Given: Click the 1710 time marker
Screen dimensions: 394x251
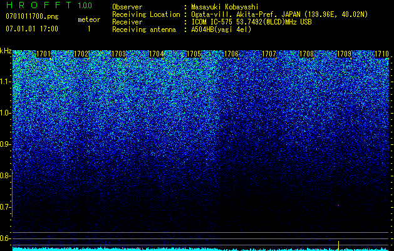Looking at the screenshot, I should (381, 54).
